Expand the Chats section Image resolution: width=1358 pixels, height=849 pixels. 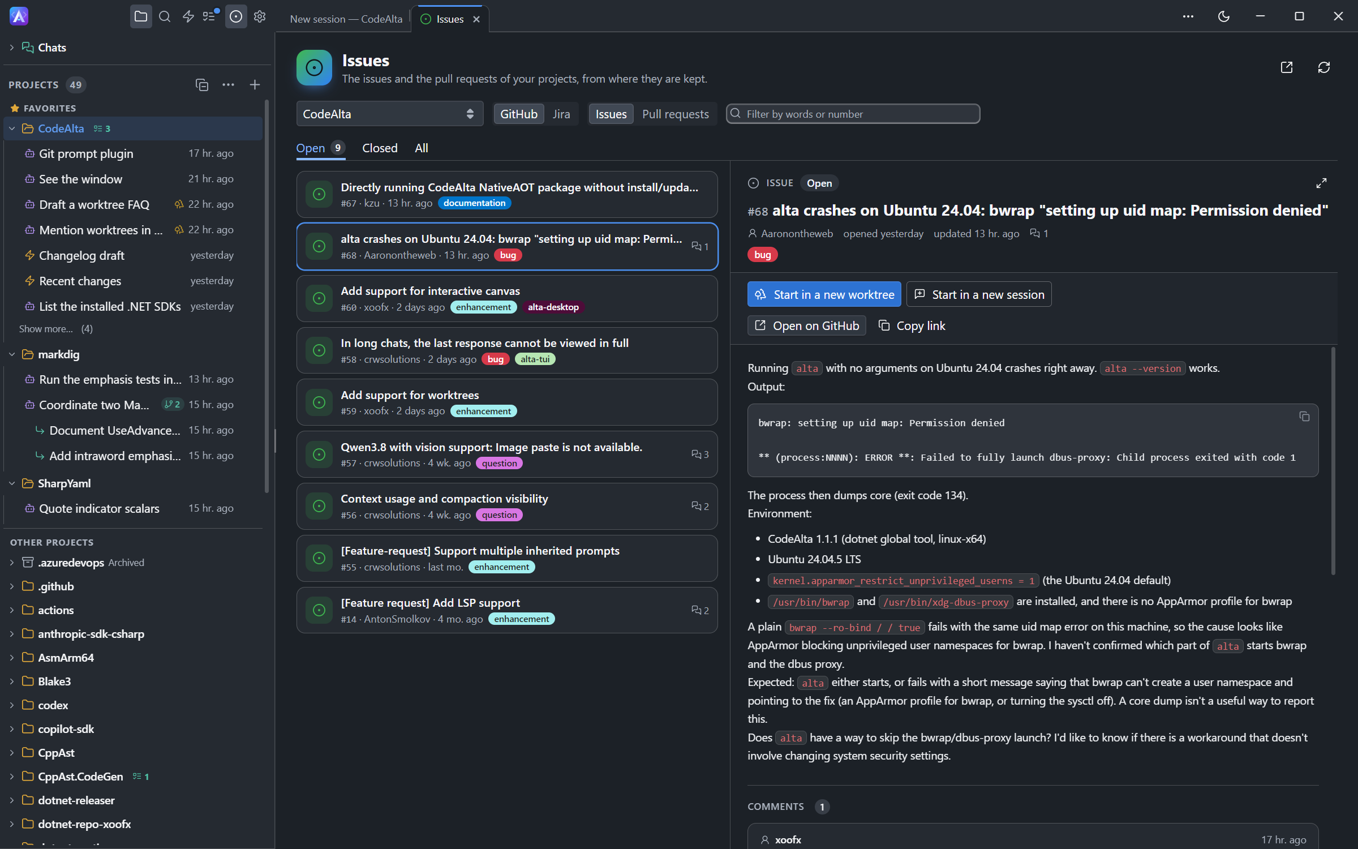coord(11,48)
